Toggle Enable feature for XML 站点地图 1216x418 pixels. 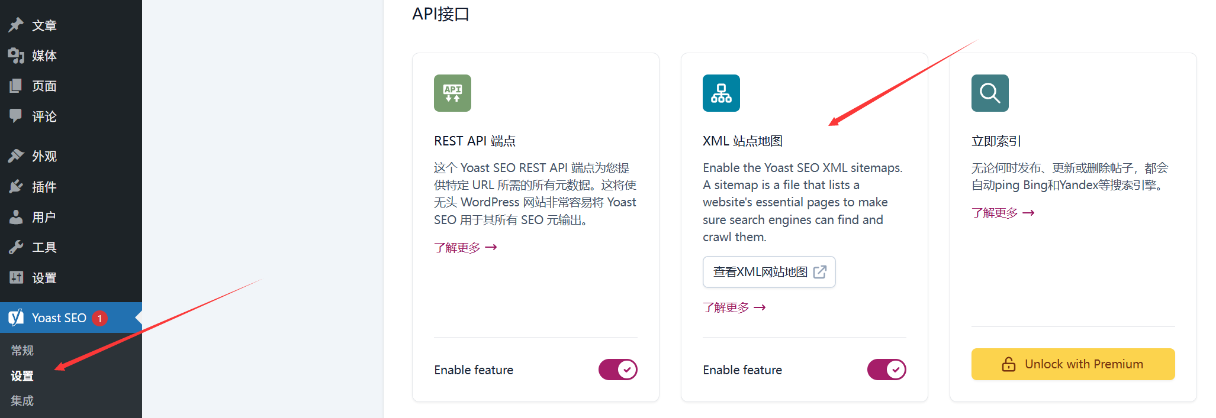[x=887, y=370]
